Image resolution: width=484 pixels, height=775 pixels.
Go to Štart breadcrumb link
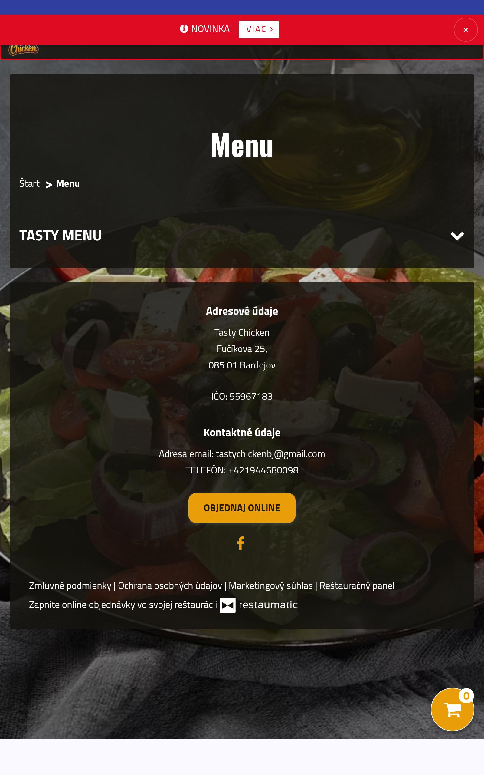[29, 183]
